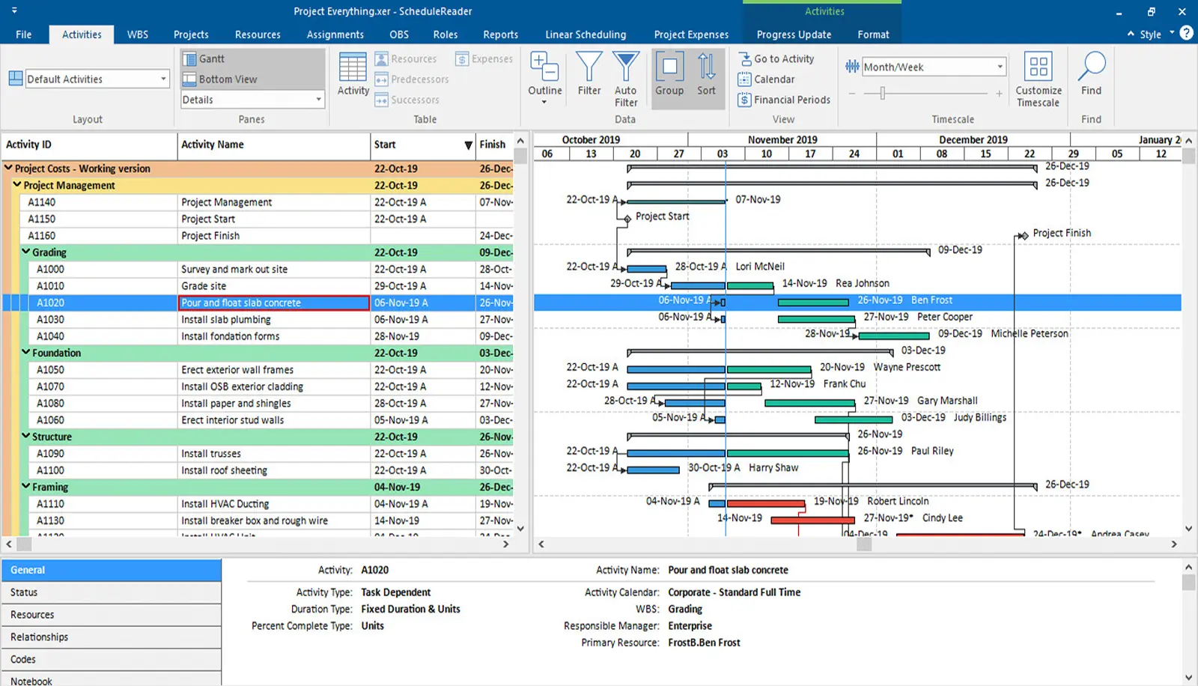Open the Status details panel
The height and width of the screenshot is (686, 1198).
coord(23,592)
